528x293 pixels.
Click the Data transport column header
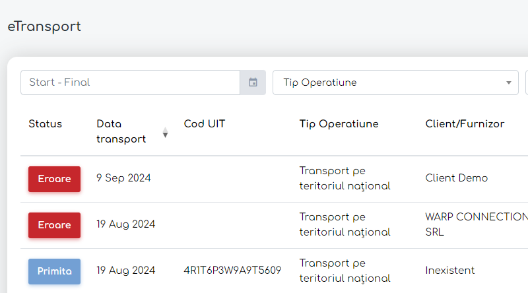121,131
